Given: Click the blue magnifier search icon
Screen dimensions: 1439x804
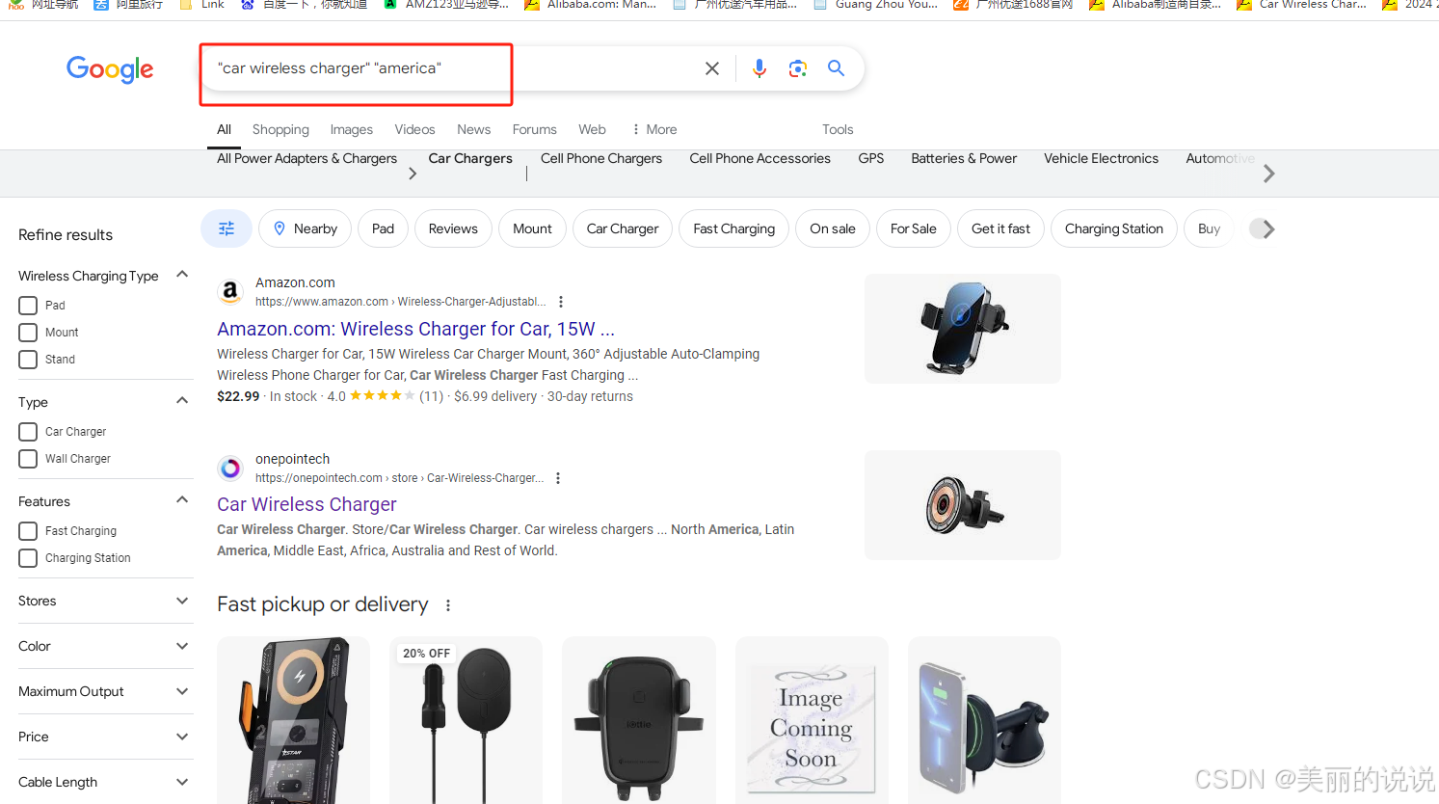Looking at the screenshot, I should (x=836, y=68).
